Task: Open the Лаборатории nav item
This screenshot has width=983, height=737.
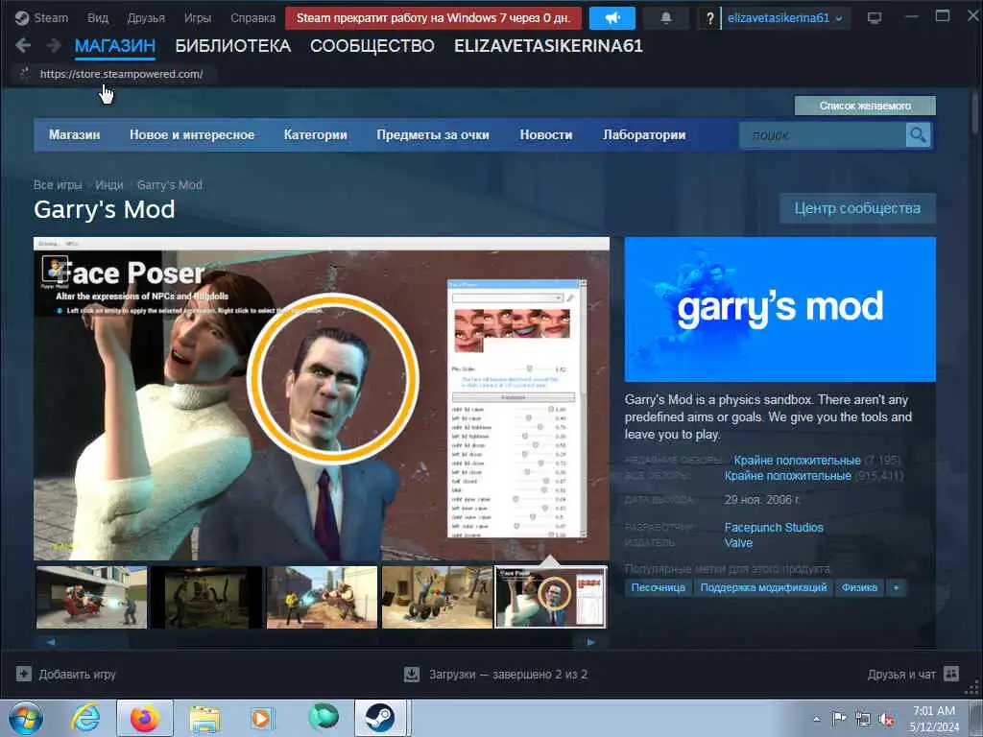Action: click(644, 134)
